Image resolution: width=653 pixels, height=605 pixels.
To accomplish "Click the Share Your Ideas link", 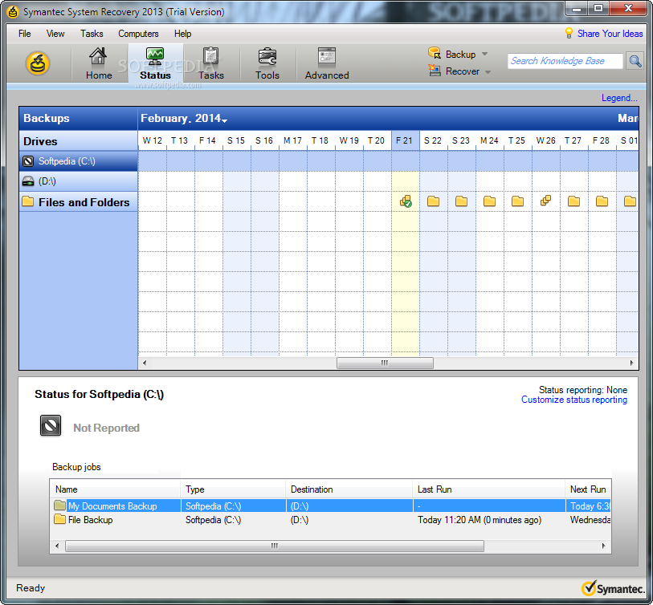I will pyautogui.click(x=610, y=34).
